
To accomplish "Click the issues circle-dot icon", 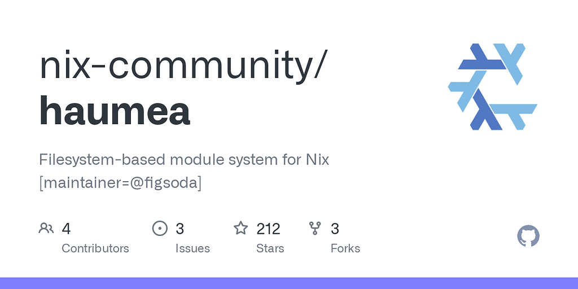I will click(160, 228).
